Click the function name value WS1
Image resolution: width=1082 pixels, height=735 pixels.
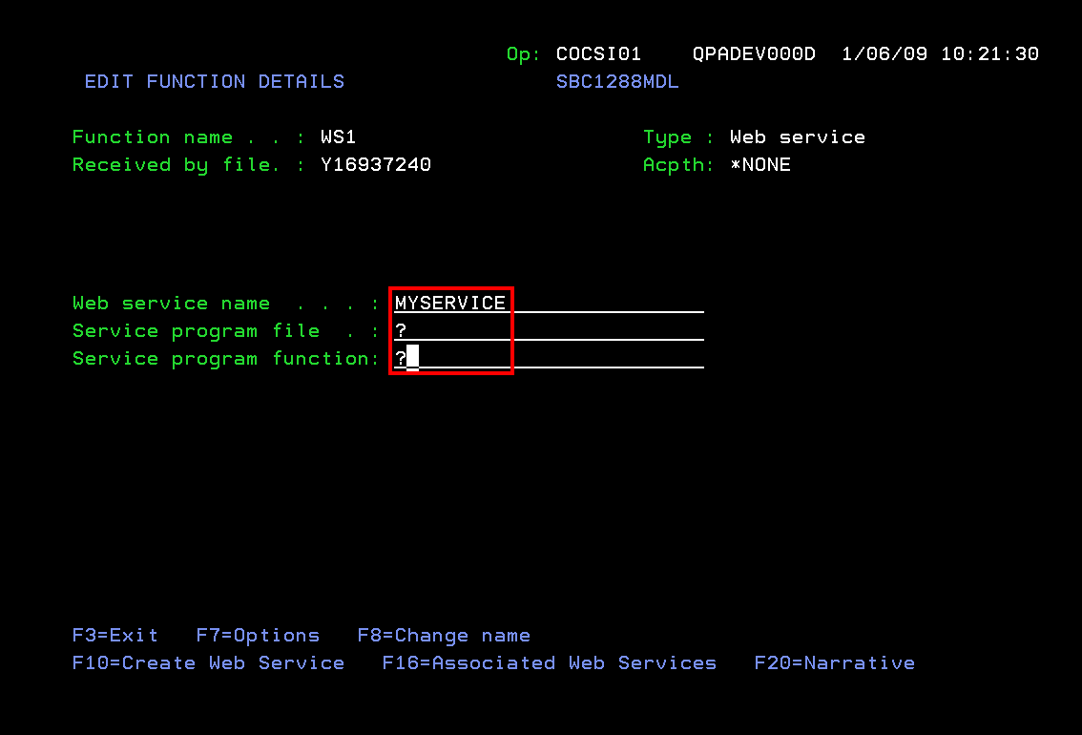[x=338, y=136]
